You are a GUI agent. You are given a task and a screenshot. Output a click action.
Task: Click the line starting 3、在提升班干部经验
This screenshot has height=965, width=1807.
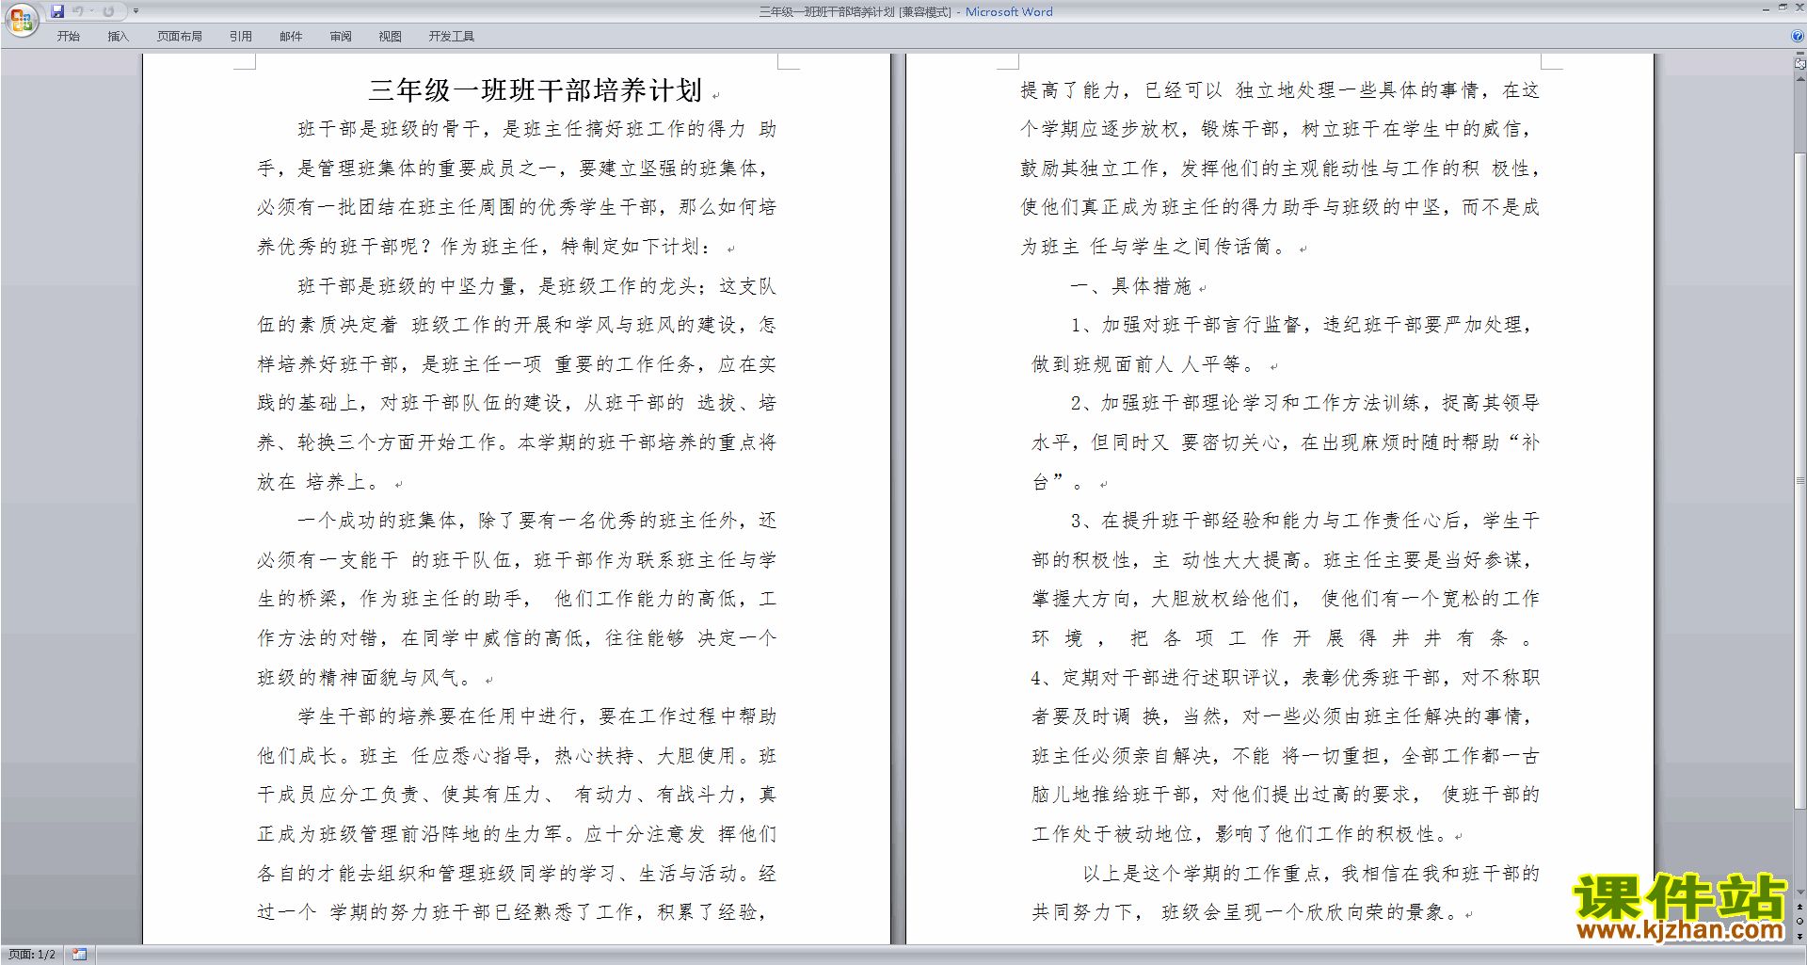1304,521
